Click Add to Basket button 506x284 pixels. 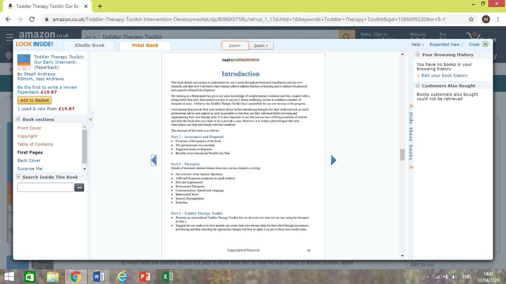coord(35,100)
